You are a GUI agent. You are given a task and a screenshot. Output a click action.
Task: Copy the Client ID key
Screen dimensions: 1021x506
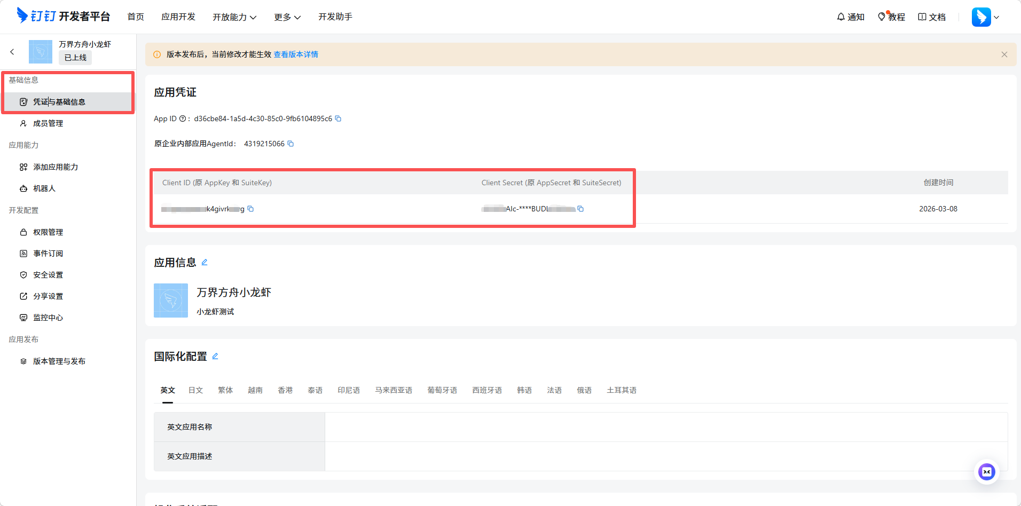coord(250,209)
